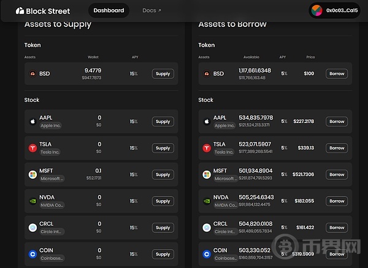This screenshot has height=268, width=368.
Task: Click the Apple icon in supply stock list
Action: click(x=33, y=121)
